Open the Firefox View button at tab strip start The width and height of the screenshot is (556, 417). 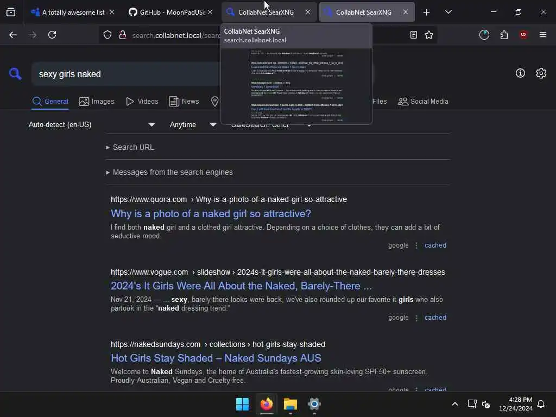(11, 12)
